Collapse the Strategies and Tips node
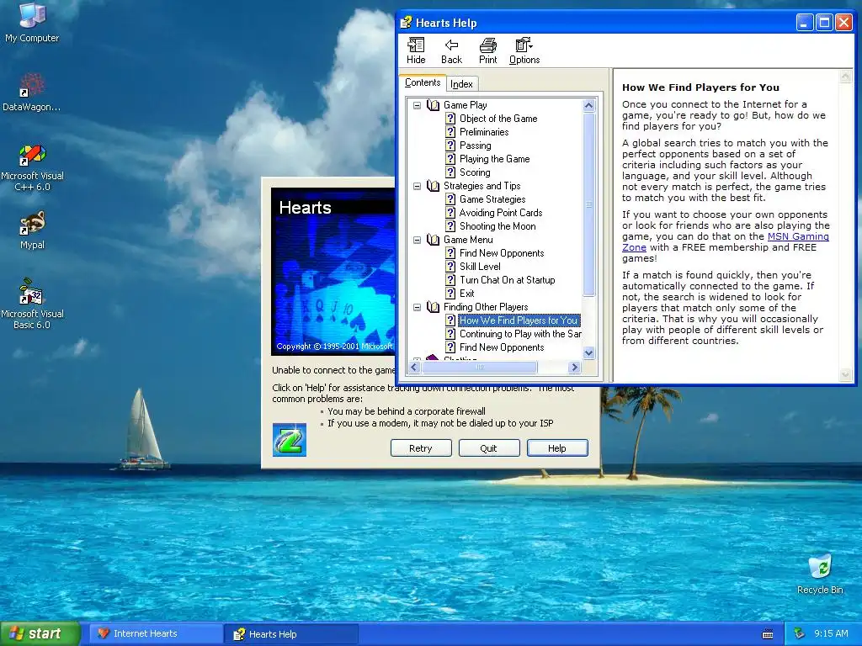 tap(418, 186)
